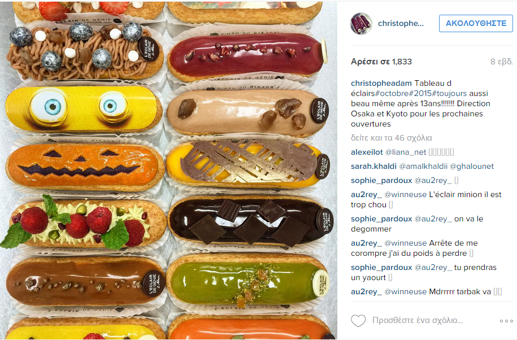Open the first sophie_pardoux commenter name
517x340 pixels.
point(381,181)
